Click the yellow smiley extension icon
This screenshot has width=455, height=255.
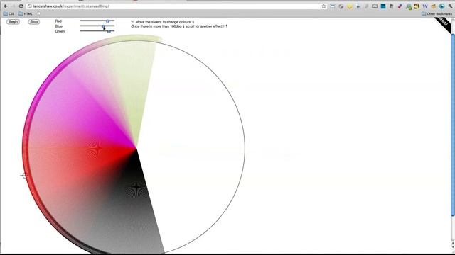(x=350, y=6)
